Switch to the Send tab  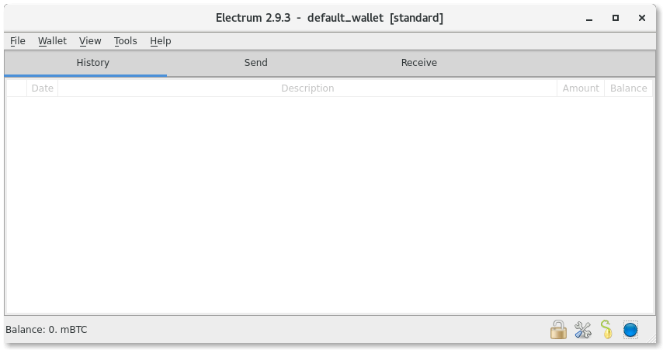256,63
